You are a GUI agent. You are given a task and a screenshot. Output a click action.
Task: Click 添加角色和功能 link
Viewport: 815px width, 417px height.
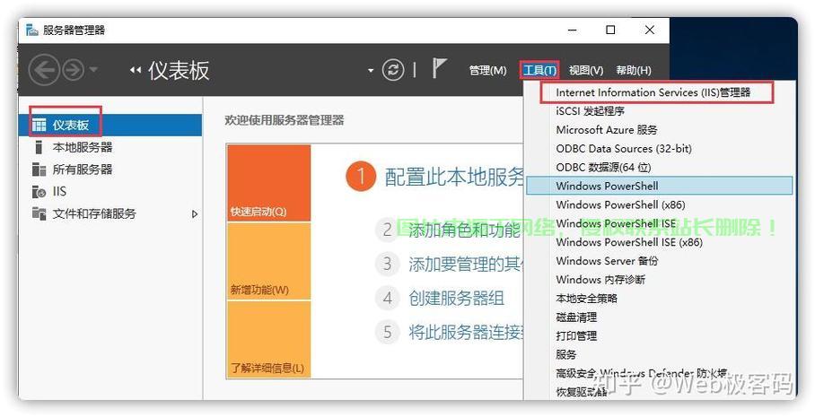tap(463, 230)
